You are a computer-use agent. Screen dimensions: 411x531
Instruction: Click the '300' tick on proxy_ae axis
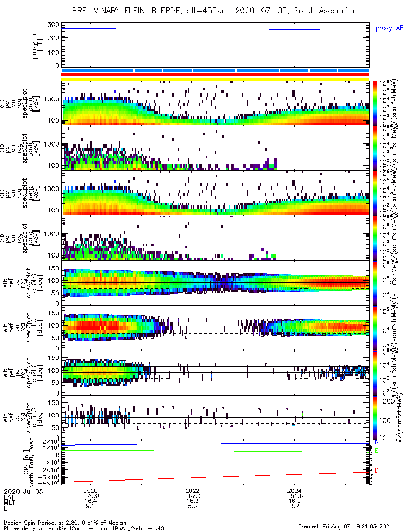[55, 25]
